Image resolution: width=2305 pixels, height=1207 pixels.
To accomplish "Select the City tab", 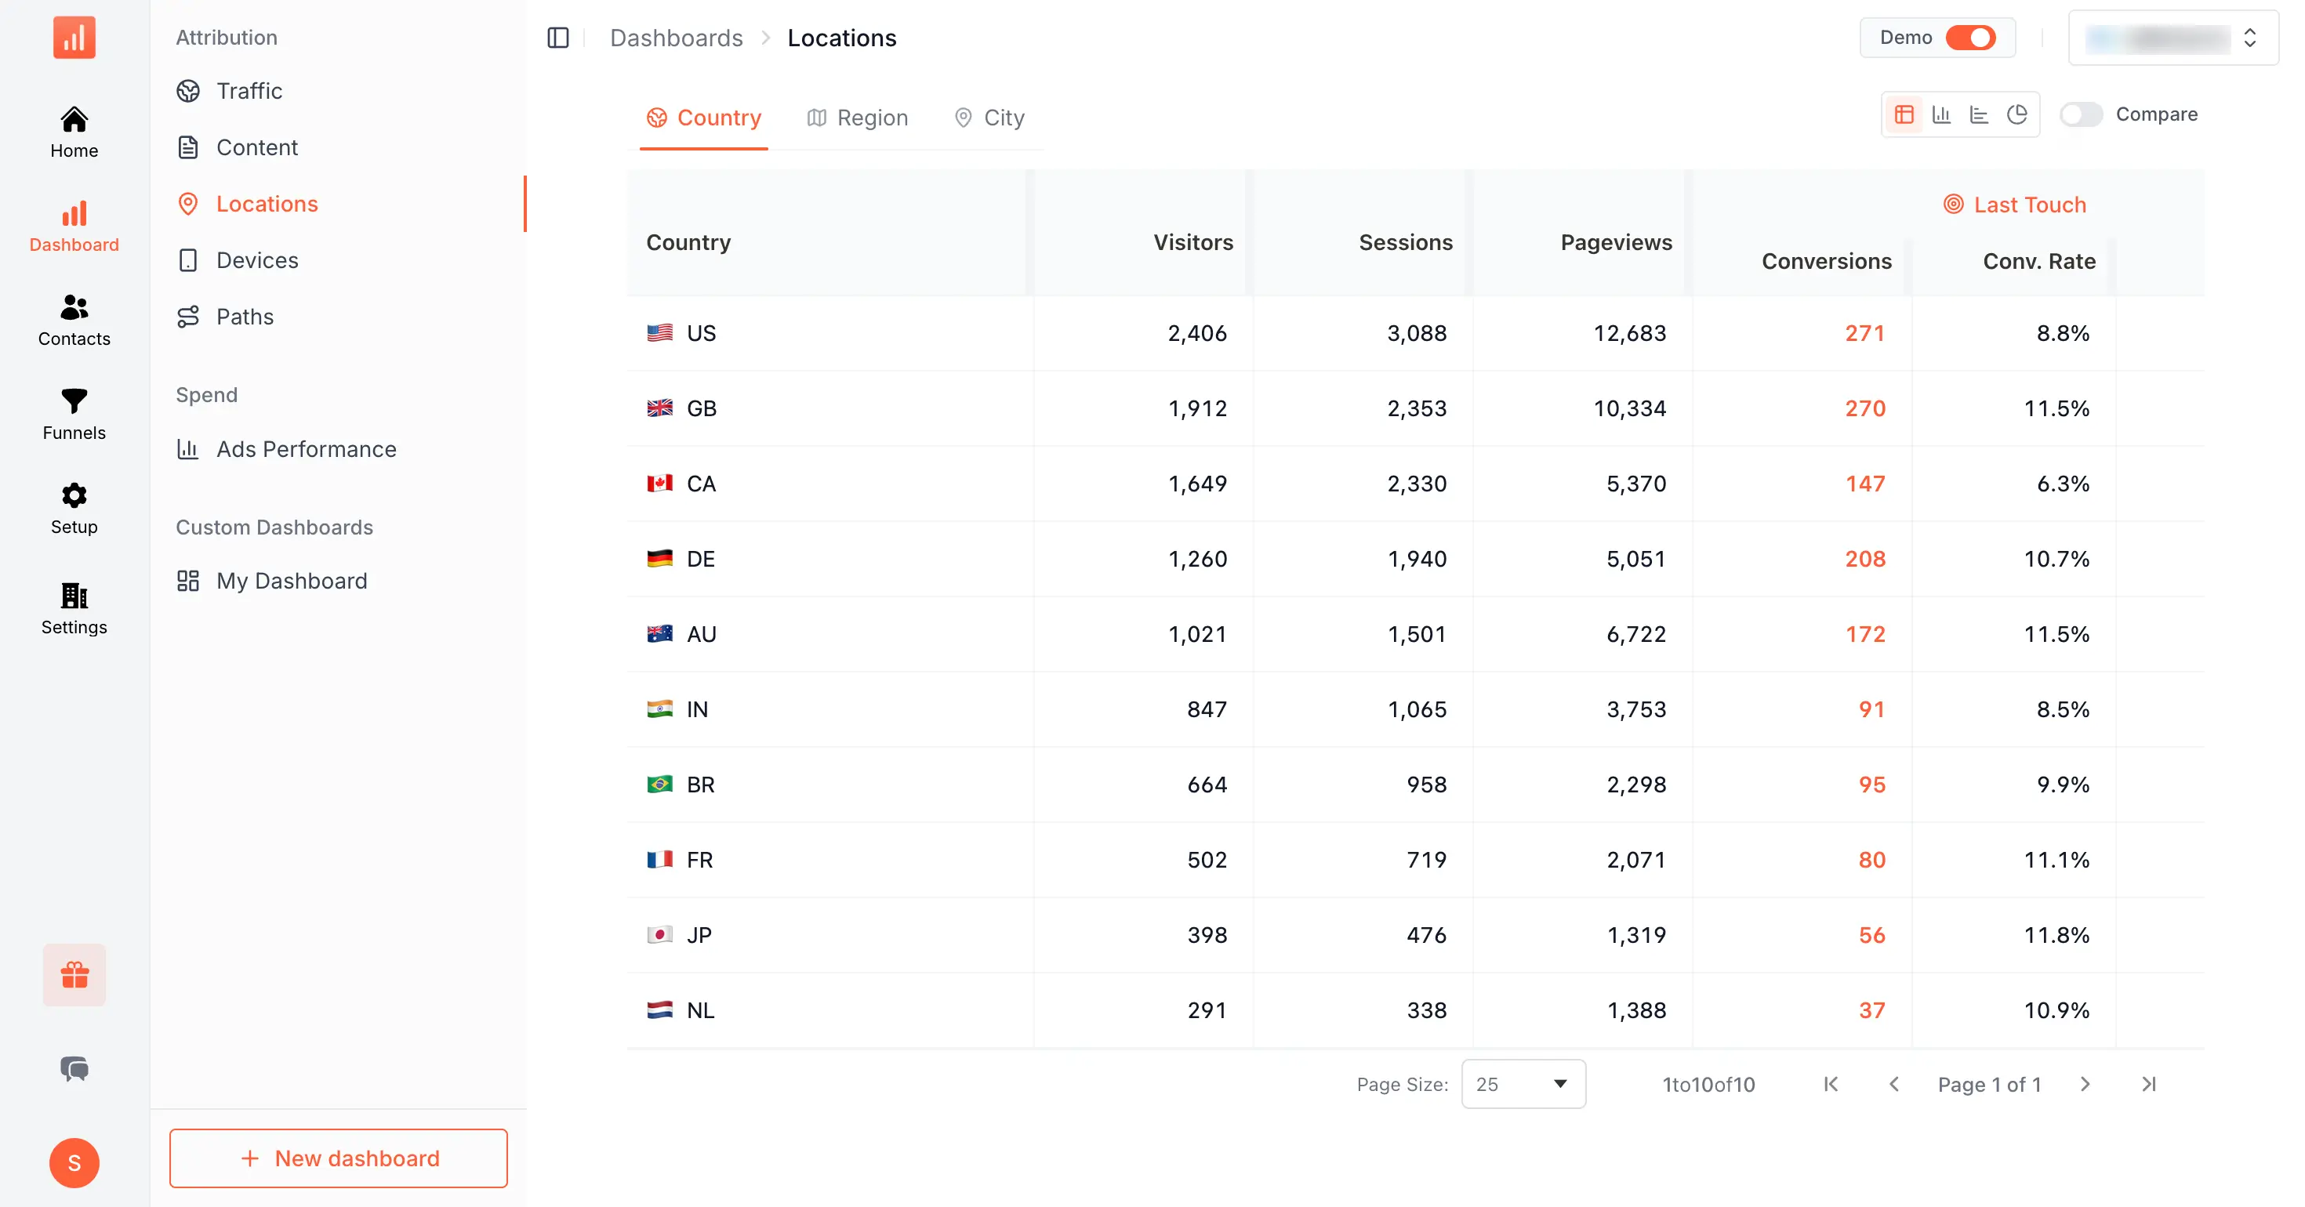I will pos(989,118).
